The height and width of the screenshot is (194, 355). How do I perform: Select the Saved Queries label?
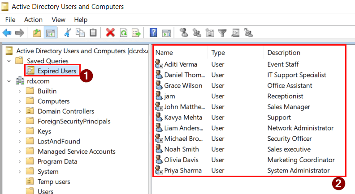[x=48, y=61]
